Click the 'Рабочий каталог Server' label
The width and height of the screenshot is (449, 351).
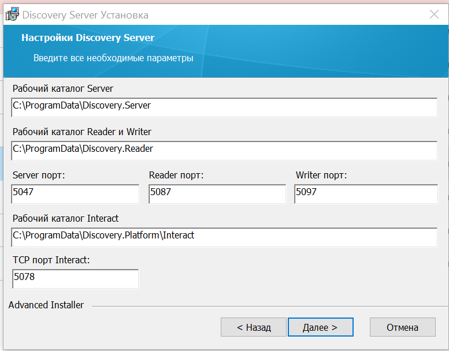click(63, 89)
